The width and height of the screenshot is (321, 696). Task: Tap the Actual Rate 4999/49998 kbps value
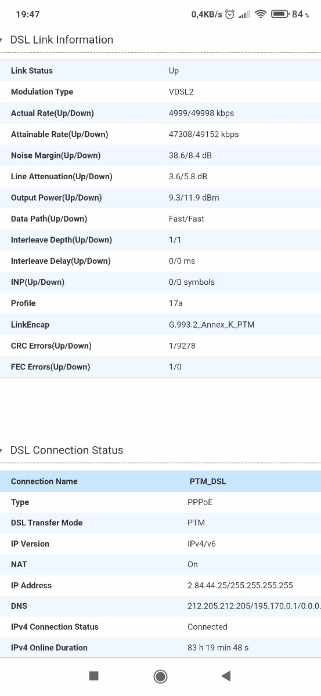click(201, 113)
